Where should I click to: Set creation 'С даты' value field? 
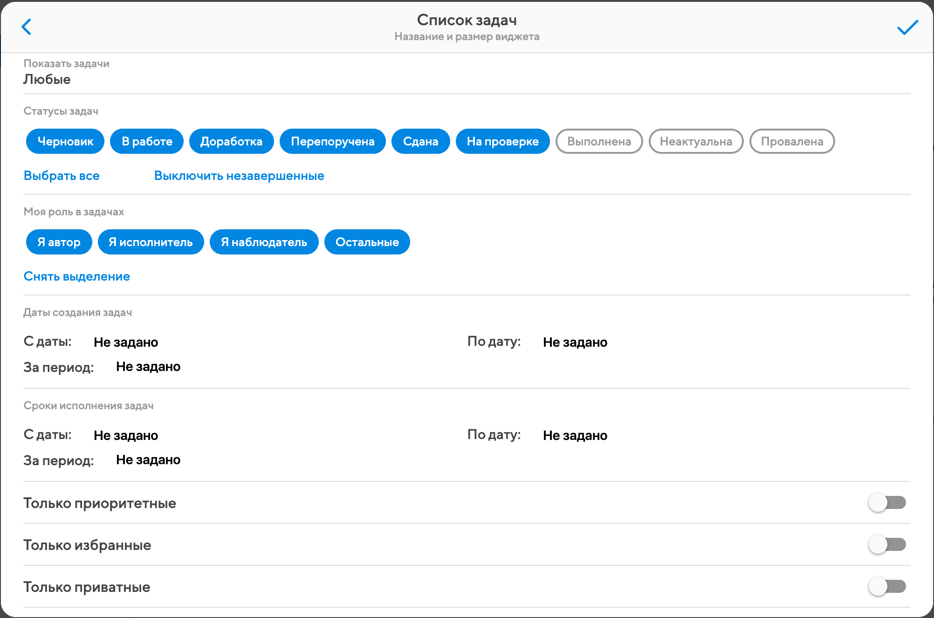[x=126, y=342]
